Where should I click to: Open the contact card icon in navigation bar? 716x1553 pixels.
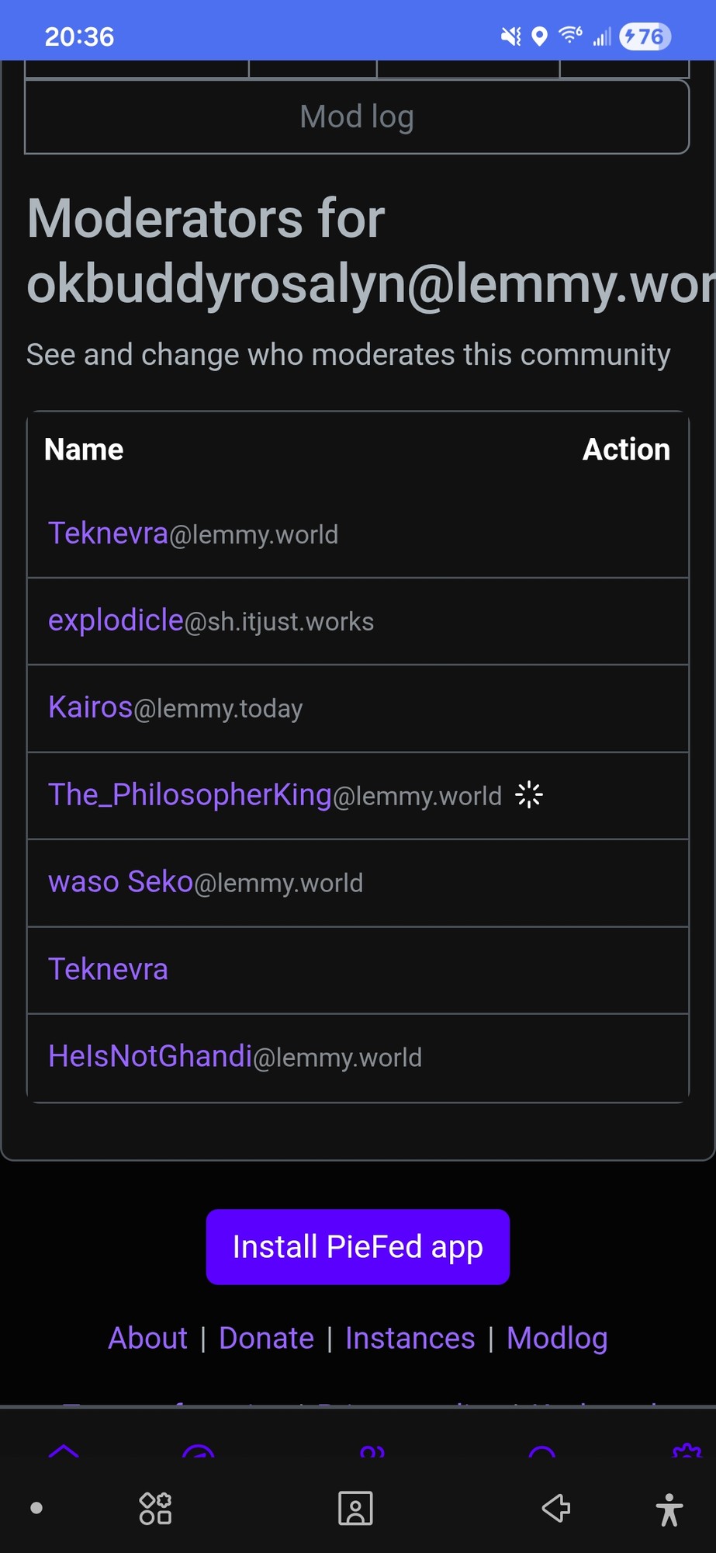356,1509
